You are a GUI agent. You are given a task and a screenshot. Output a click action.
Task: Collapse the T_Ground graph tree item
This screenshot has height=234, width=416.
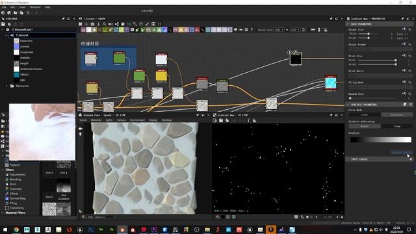6,35
